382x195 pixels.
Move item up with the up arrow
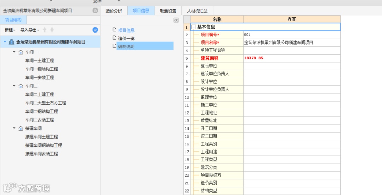[44, 30]
